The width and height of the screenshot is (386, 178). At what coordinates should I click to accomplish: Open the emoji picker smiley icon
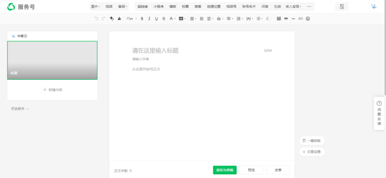coord(308,19)
